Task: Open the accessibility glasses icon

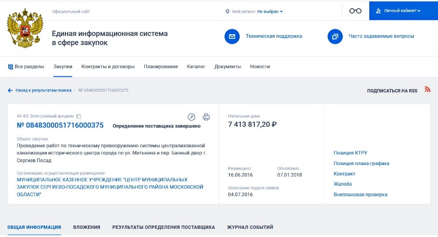Action: click(x=355, y=11)
